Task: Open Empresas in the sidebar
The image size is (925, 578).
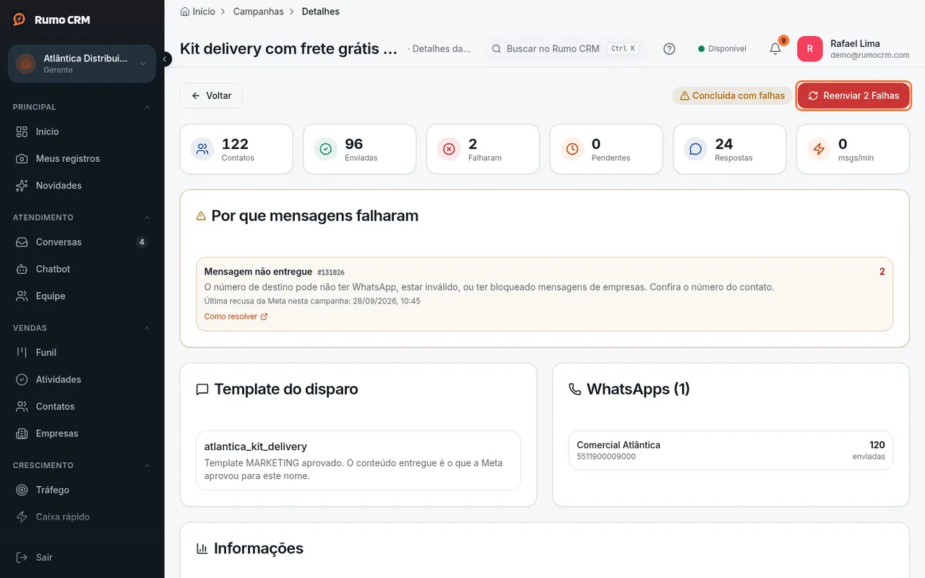Action: (82, 433)
